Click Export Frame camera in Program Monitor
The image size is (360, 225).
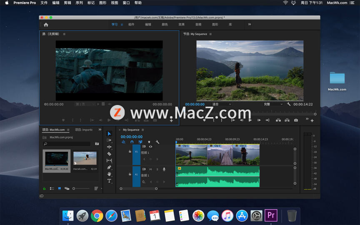(x=296, y=120)
